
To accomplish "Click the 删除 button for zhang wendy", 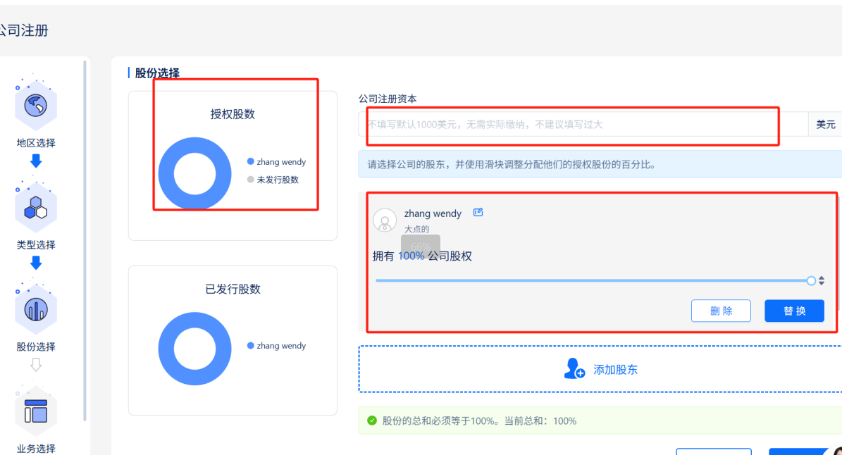I will [721, 311].
